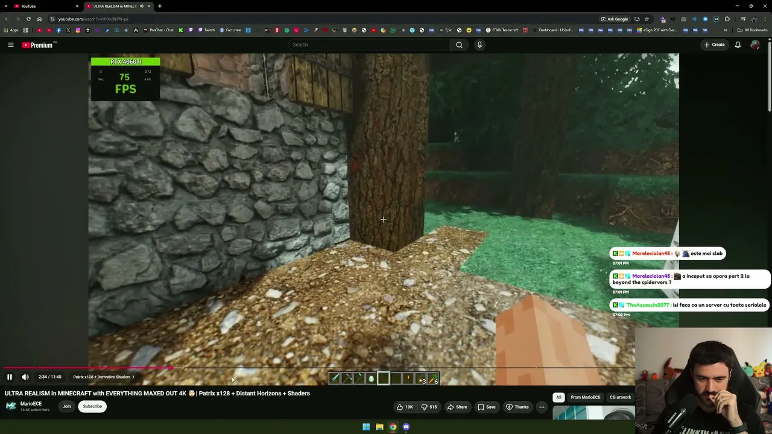Open a new browser tab
The height and width of the screenshot is (434, 772).
click(x=159, y=6)
